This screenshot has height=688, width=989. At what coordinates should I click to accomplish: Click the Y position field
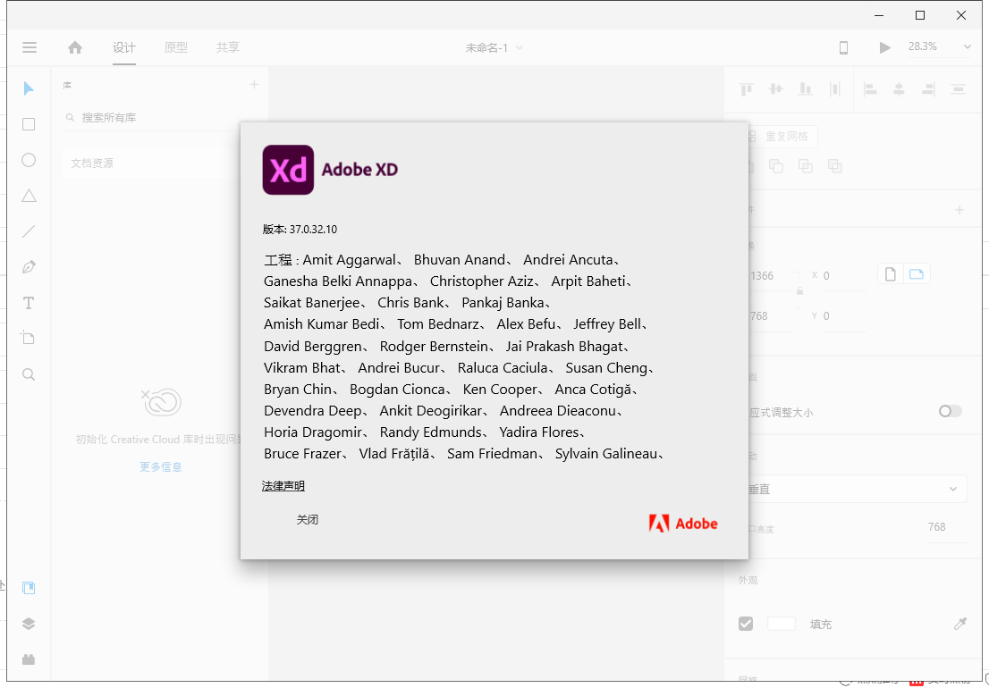tap(843, 316)
